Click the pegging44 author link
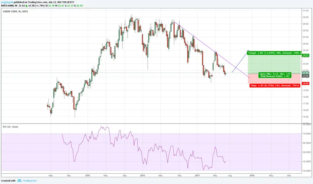This screenshot has width=313, height=184. pyautogui.click(x=7, y=2)
